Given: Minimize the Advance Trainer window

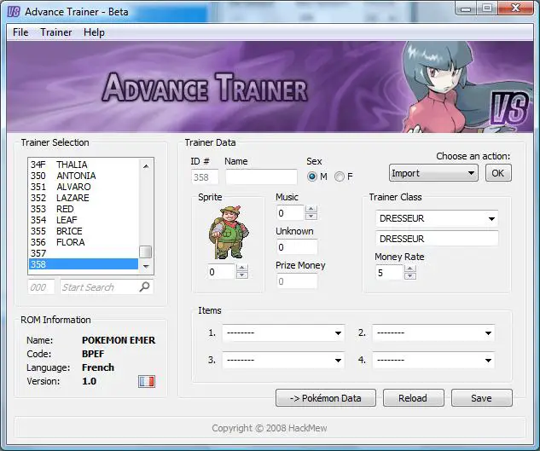Looking at the screenshot, I should point(466,9).
